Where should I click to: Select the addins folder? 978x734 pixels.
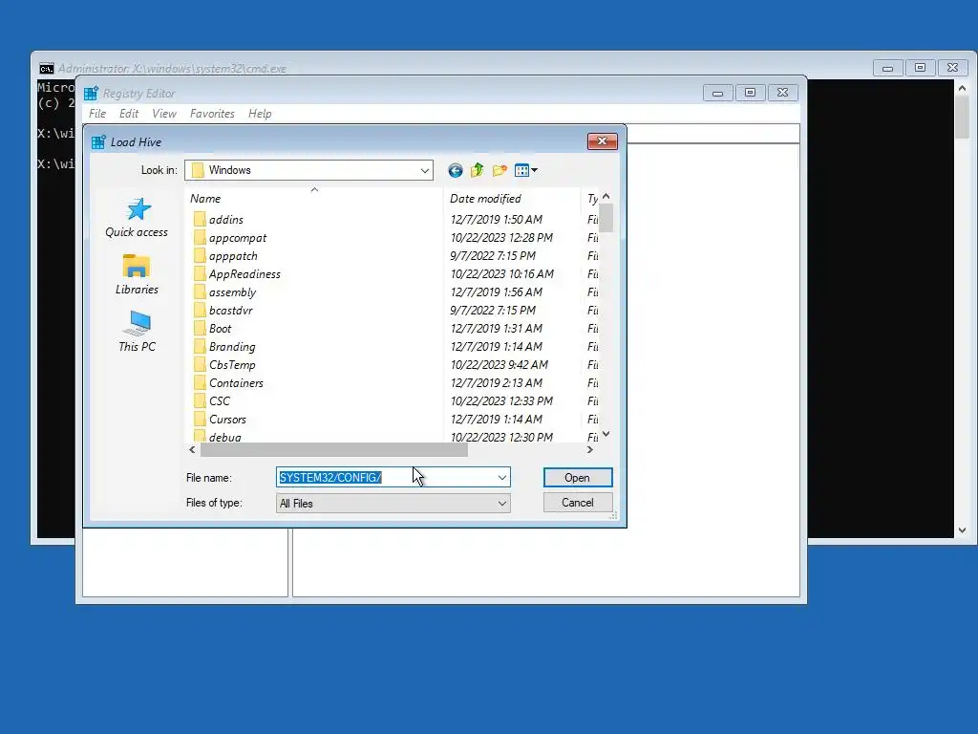225,220
